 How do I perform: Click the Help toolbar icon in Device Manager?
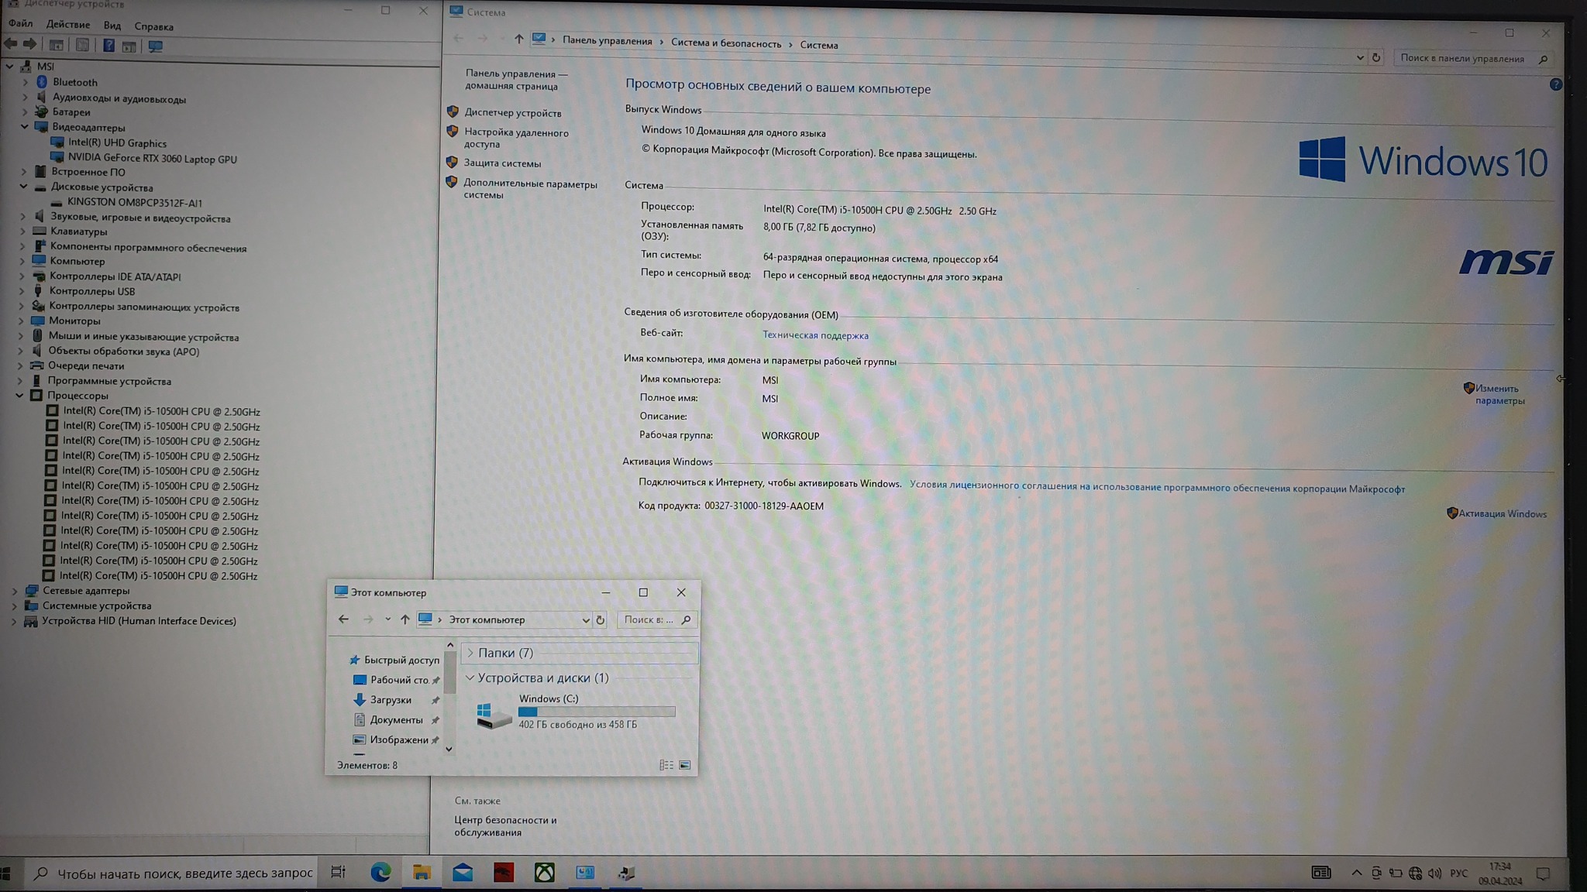[x=108, y=46]
